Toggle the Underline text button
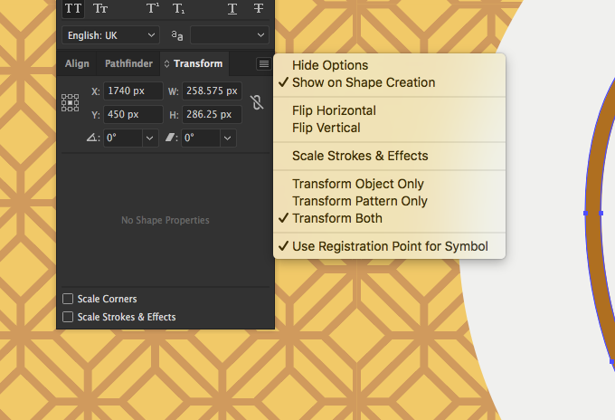 [x=232, y=9]
